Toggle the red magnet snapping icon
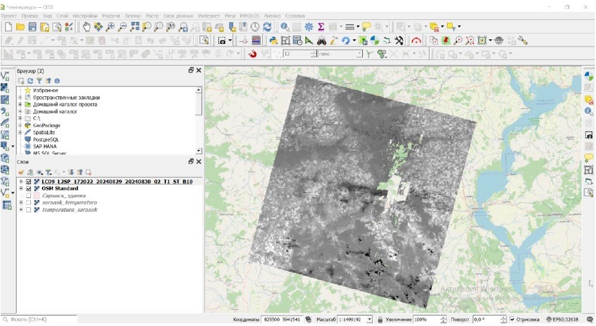This screenshot has height=326, width=596. point(252,54)
